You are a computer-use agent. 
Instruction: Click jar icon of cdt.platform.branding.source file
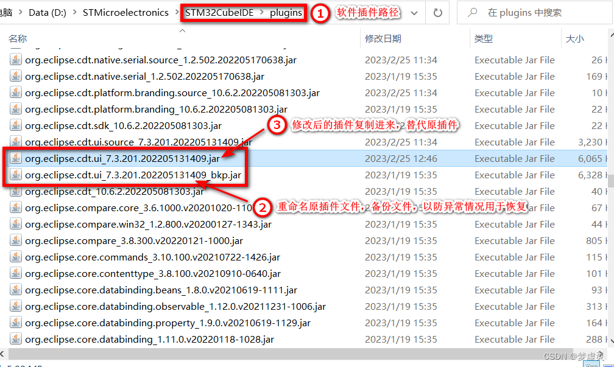(16, 93)
